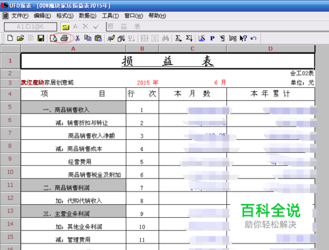The width and height of the screenshot is (329, 250).
Task: Click the cell 加:代购代销收入
Action: (x=74, y=198)
